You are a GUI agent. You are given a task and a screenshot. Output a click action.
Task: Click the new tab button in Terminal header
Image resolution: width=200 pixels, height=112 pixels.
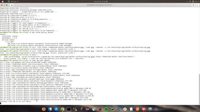coord(12,5)
